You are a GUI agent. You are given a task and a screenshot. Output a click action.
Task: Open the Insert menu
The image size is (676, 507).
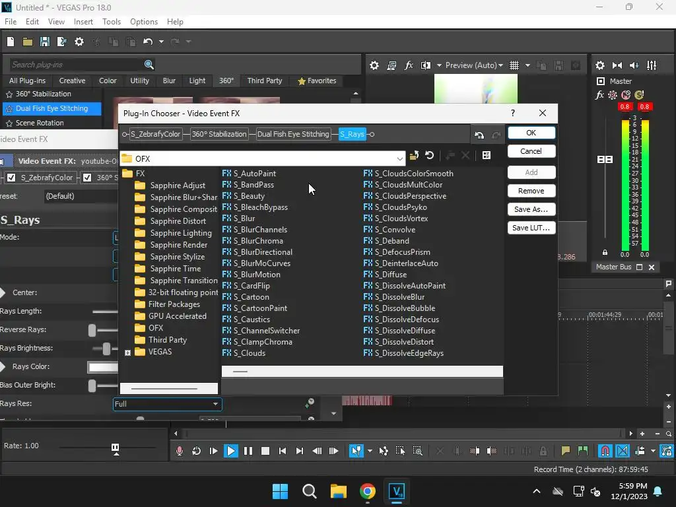[x=83, y=22]
